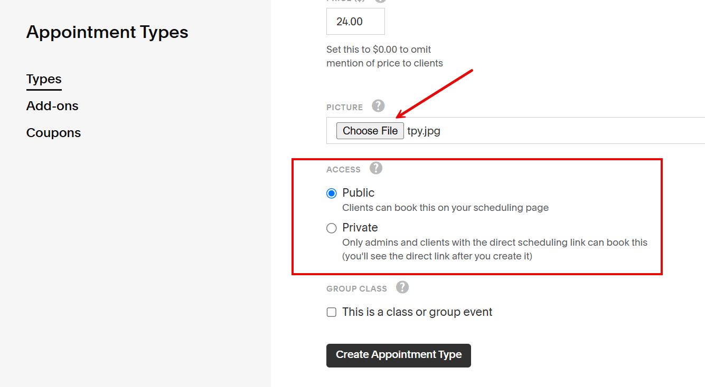Click the Public option label text
The image size is (705, 387).
(x=358, y=193)
